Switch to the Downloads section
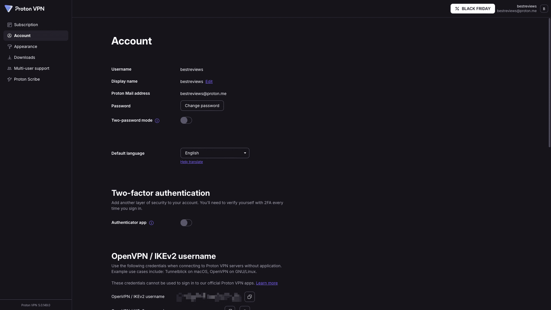The width and height of the screenshot is (551, 310). click(24, 57)
